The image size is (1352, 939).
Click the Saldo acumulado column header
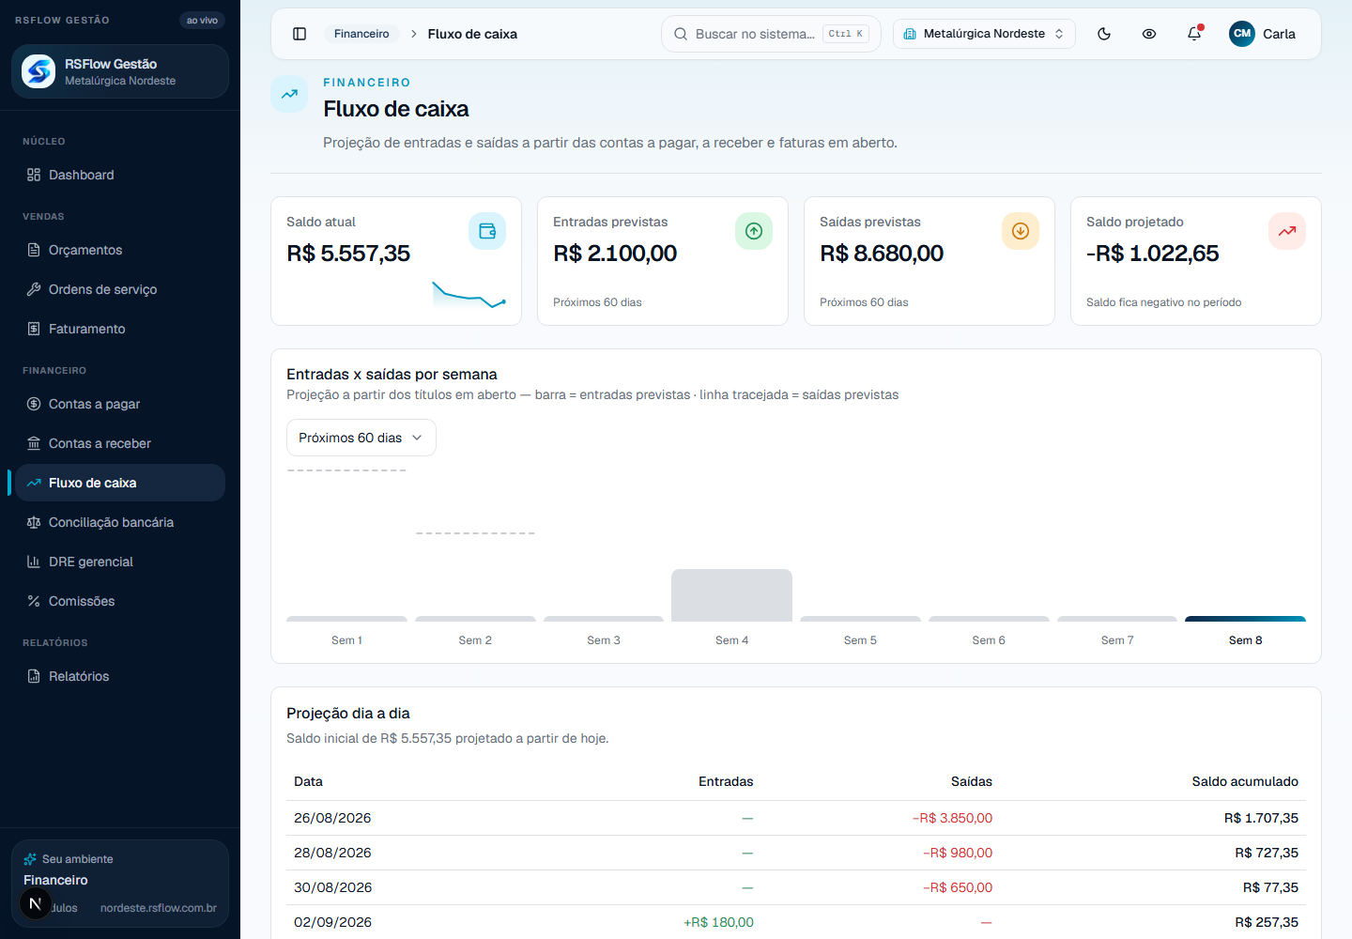pyautogui.click(x=1245, y=781)
